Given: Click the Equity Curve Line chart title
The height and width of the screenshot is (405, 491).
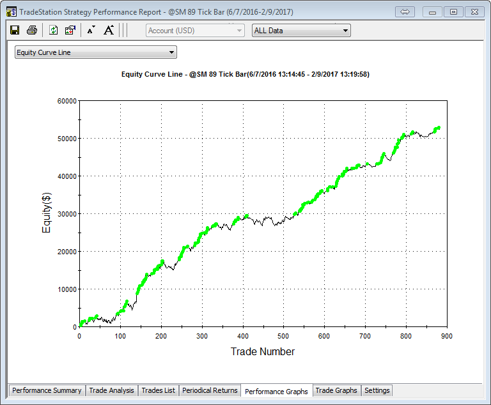Looking at the screenshot, I should [245, 75].
